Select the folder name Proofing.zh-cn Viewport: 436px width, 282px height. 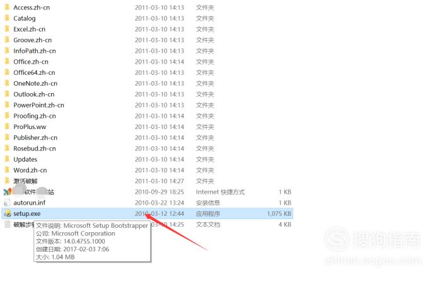pos(35,116)
